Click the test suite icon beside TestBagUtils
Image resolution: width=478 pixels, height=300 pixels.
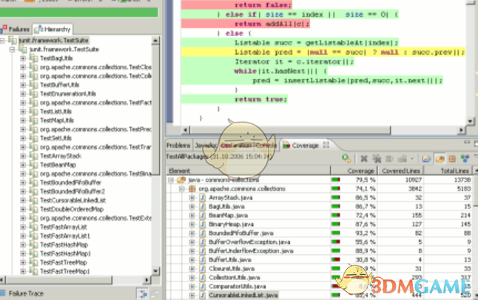point(33,58)
